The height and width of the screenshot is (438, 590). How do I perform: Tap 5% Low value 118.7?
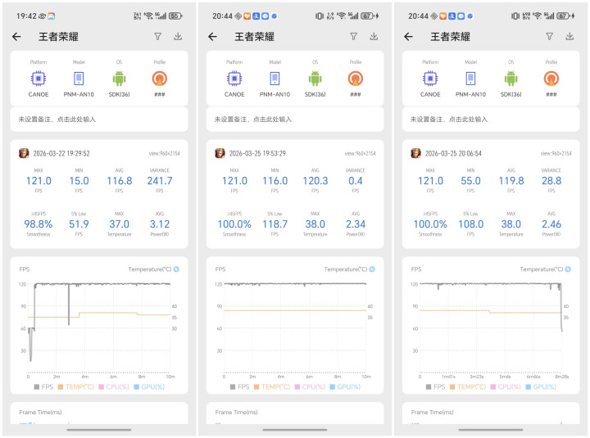click(275, 224)
